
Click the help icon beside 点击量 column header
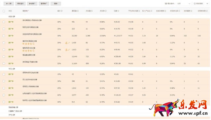pyautogui.click(x=92, y=11)
